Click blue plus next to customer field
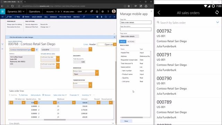This screenshot has height=125, width=222. [37, 50]
